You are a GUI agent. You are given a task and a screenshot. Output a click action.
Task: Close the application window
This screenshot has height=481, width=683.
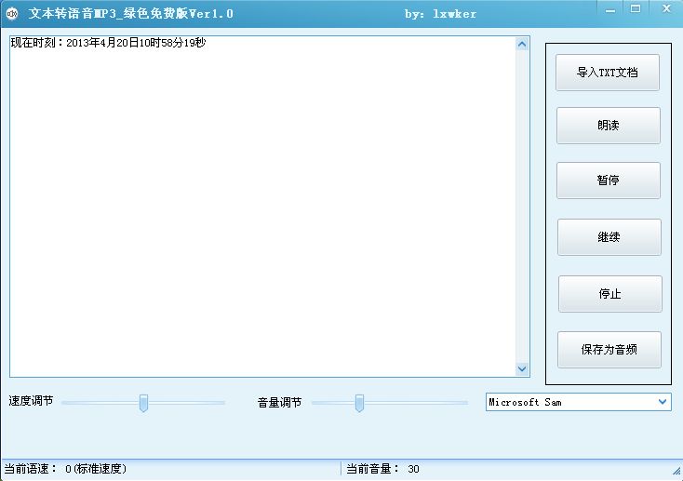click(x=666, y=8)
